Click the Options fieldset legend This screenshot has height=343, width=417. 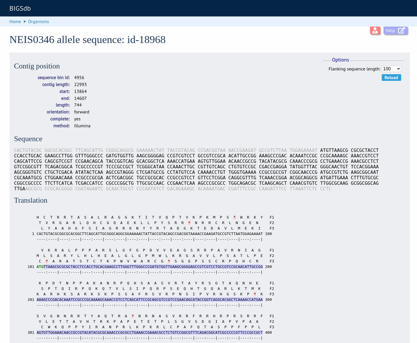pyautogui.click(x=340, y=60)
